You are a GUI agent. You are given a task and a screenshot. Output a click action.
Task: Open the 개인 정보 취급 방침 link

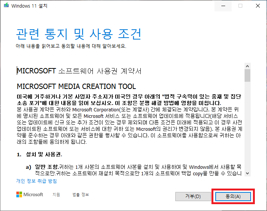tap(37, 181)
